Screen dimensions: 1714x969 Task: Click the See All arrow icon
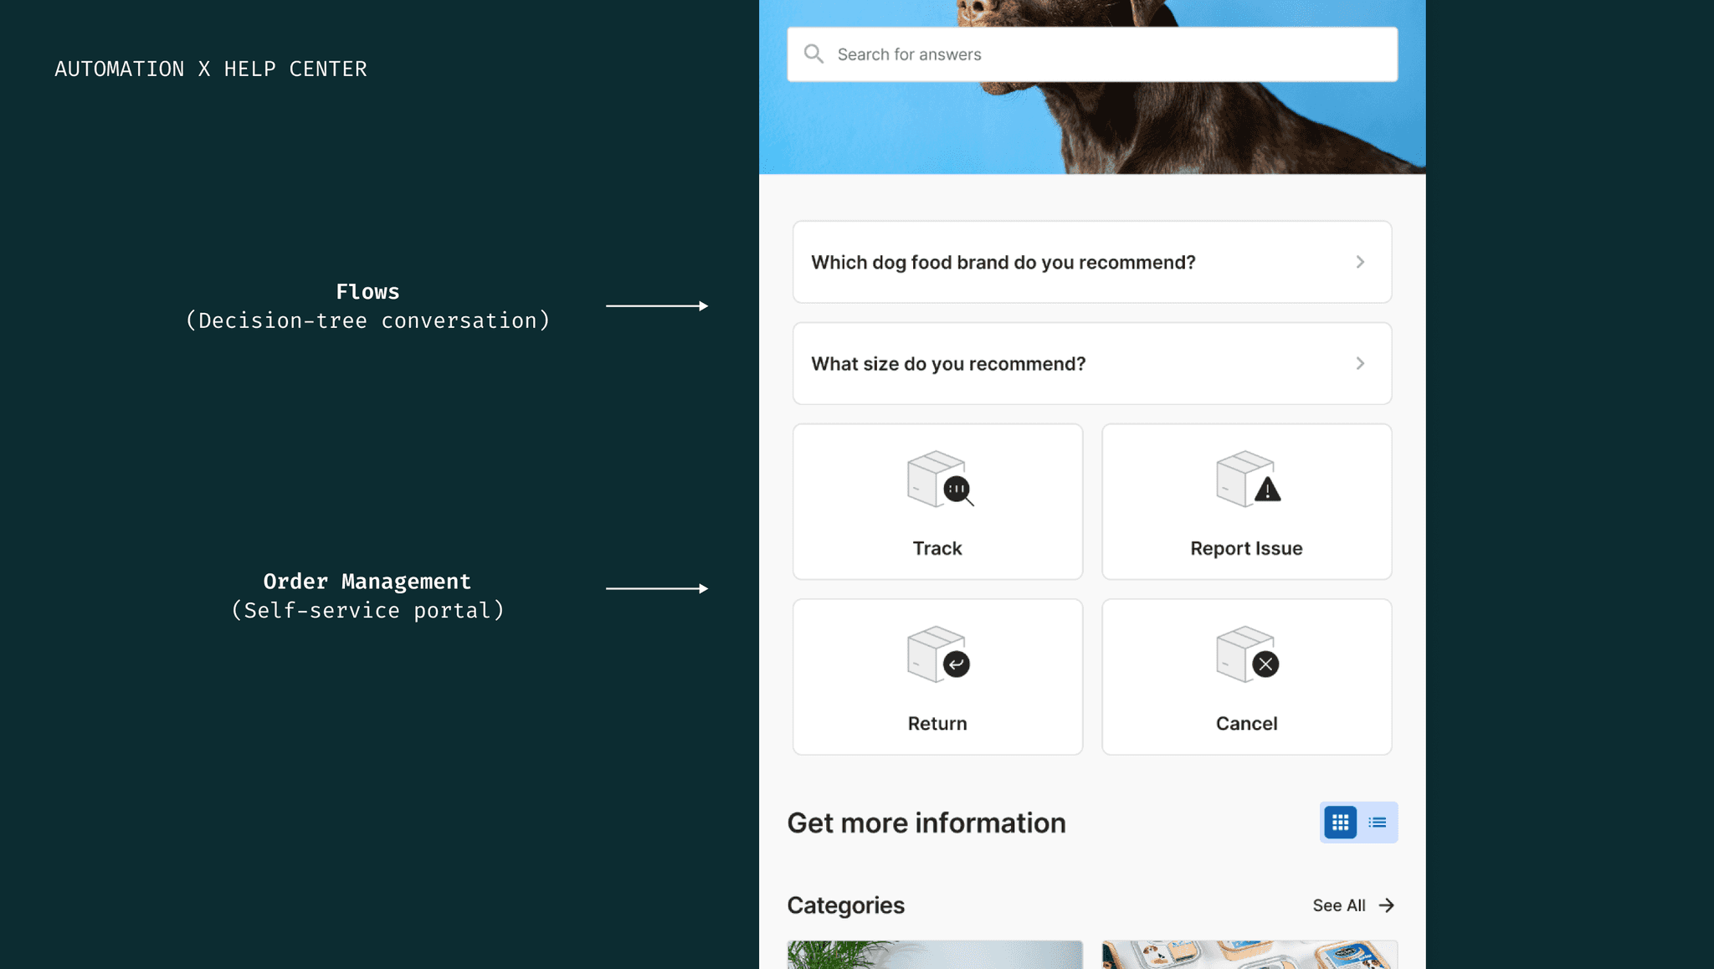click(x=1387, y=905)
